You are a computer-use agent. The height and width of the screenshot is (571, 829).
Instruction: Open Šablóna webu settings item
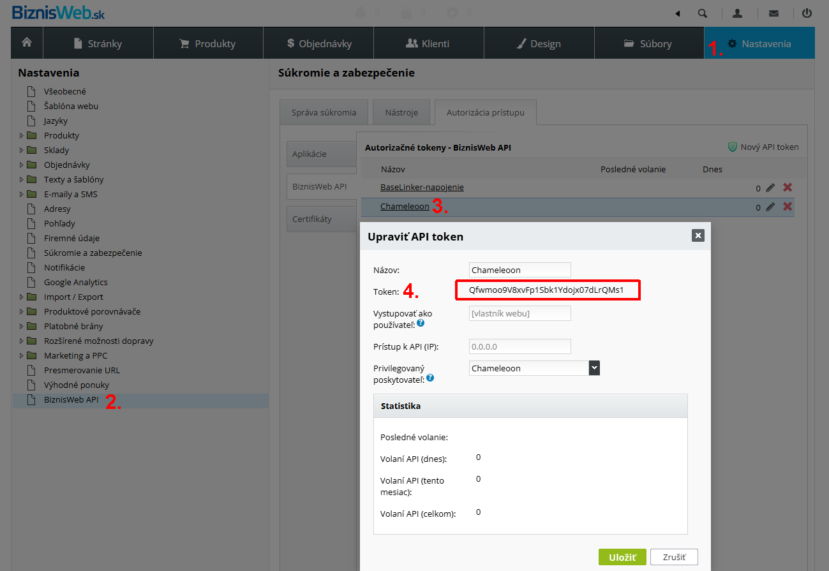pos(71,106)
